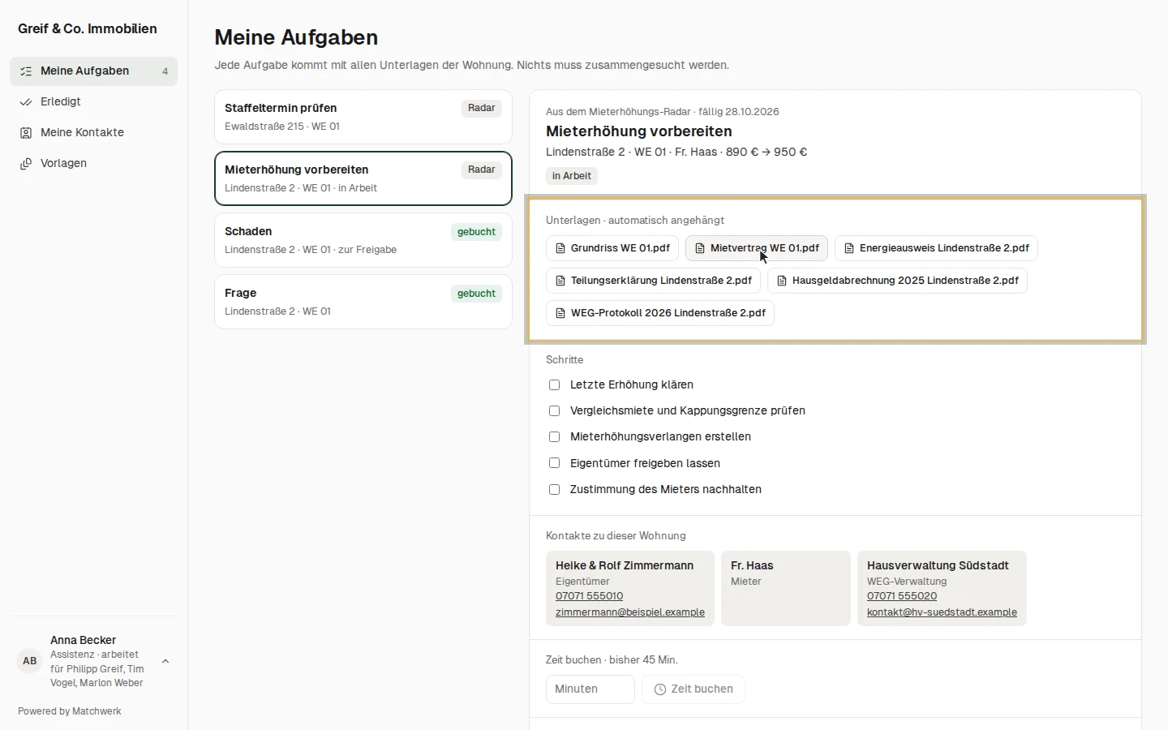Click the document icon of Energieausweis Lindenstraße 2.pdf
This screenshot has height=730, width=1168.
point(849,248)
